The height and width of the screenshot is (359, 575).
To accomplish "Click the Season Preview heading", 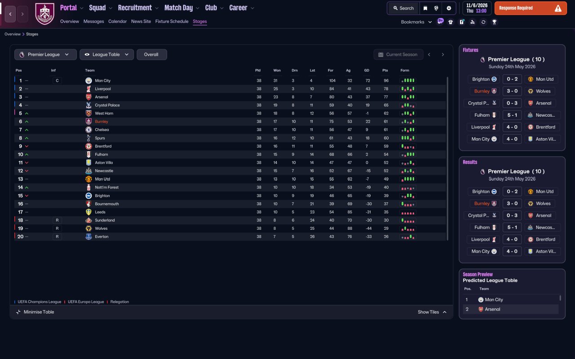I will 478,275.
